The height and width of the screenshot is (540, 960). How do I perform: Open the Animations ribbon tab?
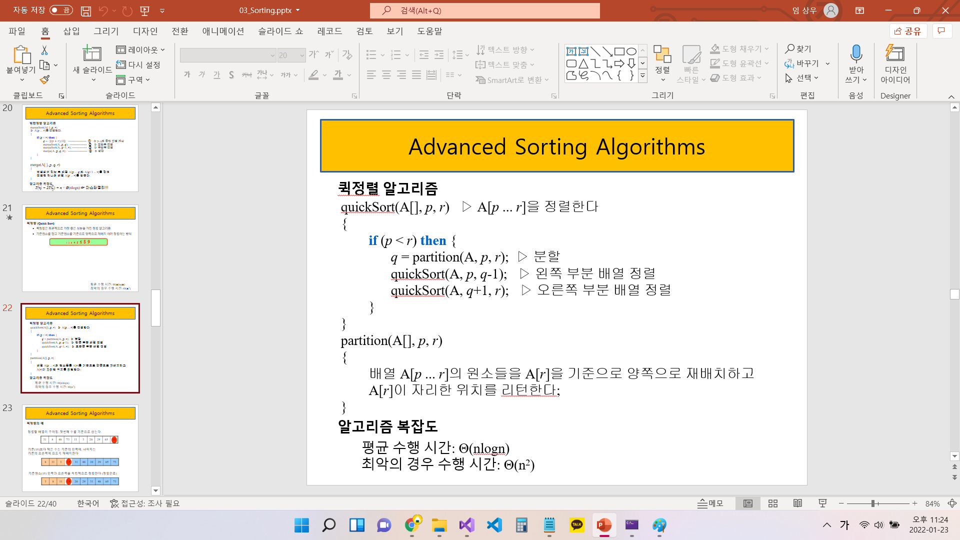tap(223, 31)
